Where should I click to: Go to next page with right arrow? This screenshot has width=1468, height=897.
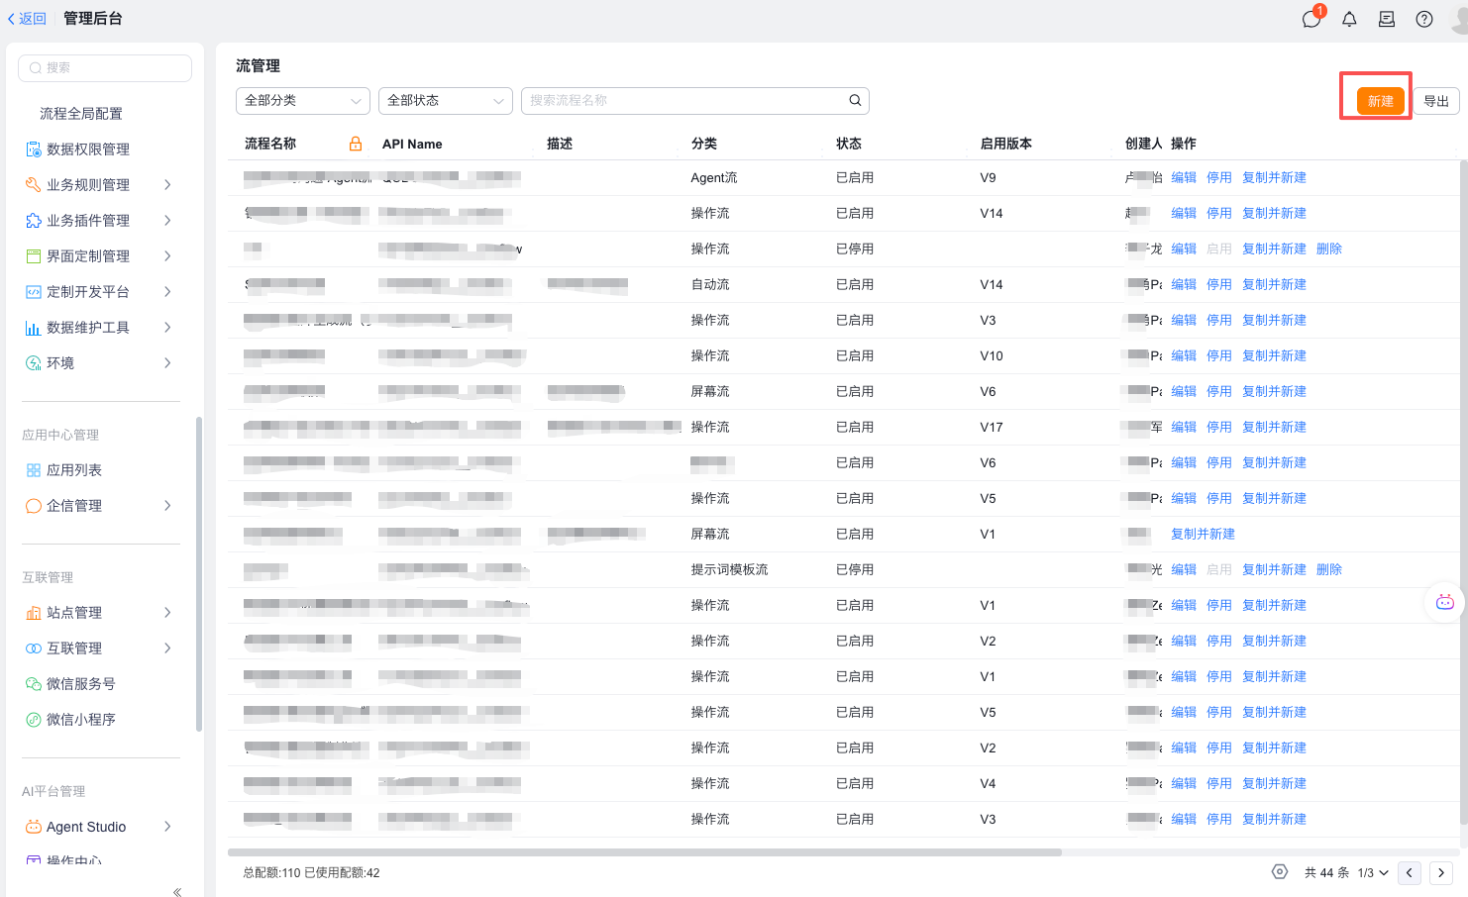click(1441, 873)
